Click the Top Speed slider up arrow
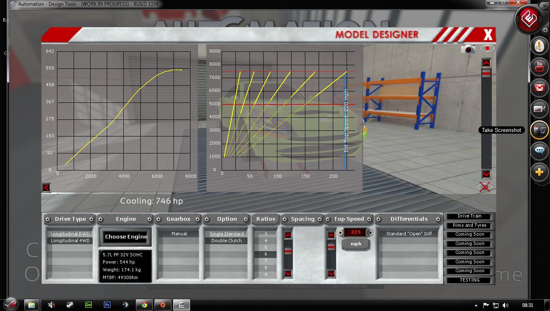Screen dimensions: 550x311 [x=331, y=235]
